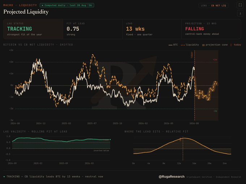This screenshot has height=184, width=246.
Task: Click the +2σ label in projection cone
Action: point(215,59)
